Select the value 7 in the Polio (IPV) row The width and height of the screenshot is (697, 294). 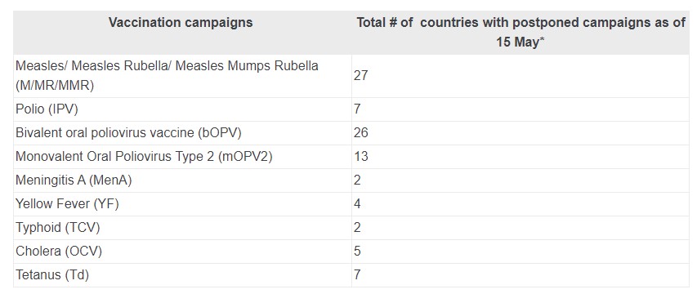pyautogui.click(x=357, y=109)
